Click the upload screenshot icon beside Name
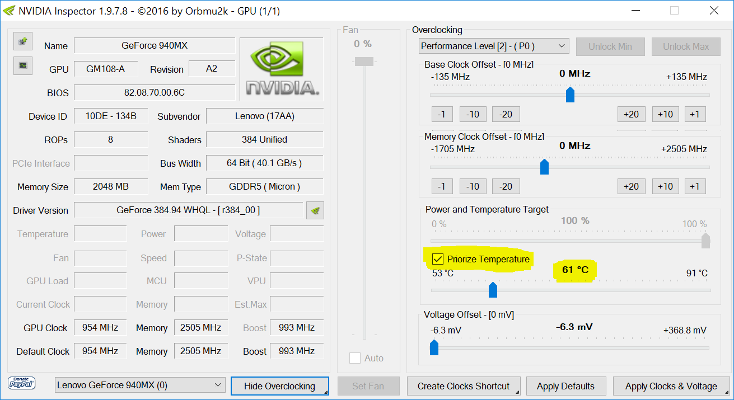Viewport: 734px width, 400px height. [x=23, y=41]
